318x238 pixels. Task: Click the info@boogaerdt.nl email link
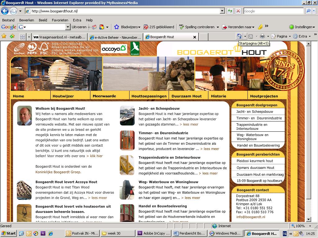(x=251, y=217)
